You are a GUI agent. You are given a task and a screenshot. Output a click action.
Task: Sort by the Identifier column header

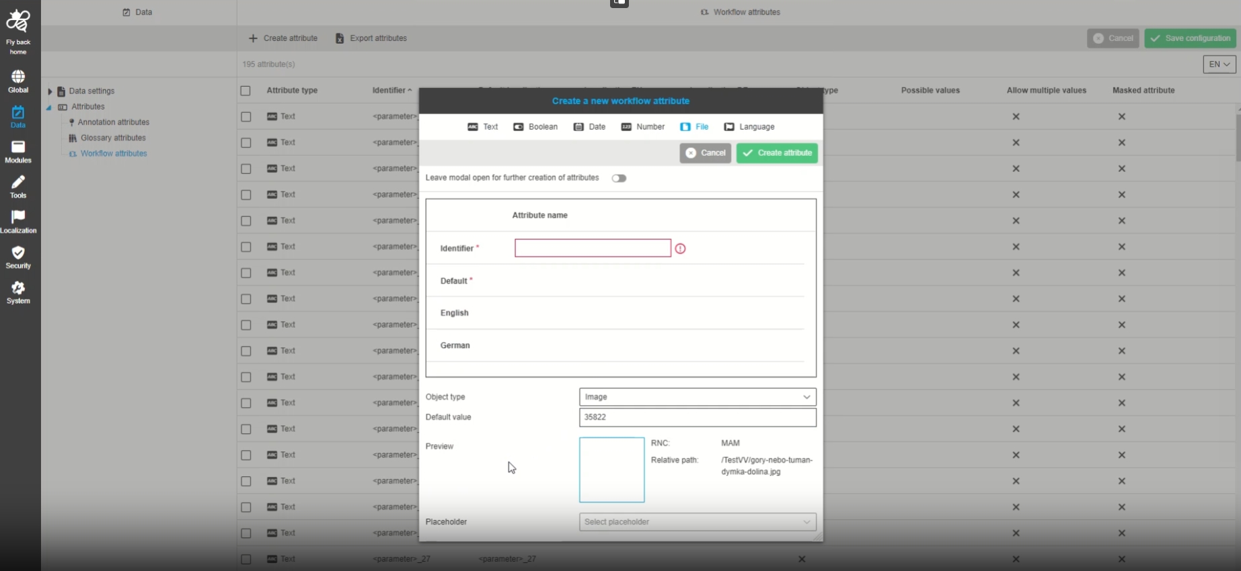click(392, 91)
